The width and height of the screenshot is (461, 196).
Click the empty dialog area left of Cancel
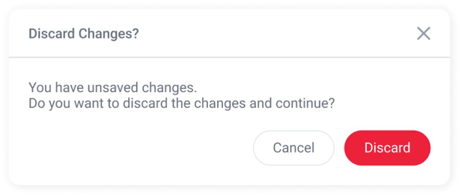[x=132, y=148]
